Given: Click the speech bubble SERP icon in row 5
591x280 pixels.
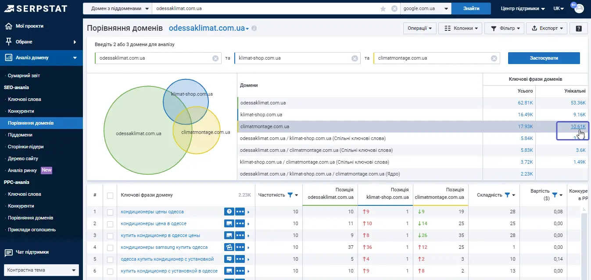Looking at the screenshot, I should coord(229,259).
